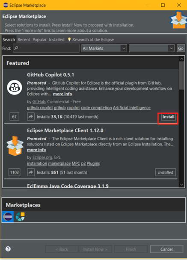Open the Eclipse.org provider link
187x260 pixels.
click(42, 157)
